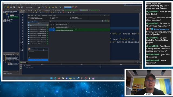Click the History view button in NetBeans editor
The image size is (173, 97).
coord(27,12)
